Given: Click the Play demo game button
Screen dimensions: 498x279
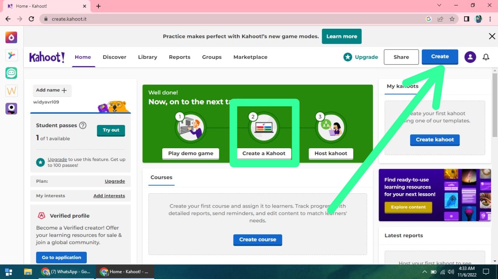Looking at the screenshot, I should (191, 154).
